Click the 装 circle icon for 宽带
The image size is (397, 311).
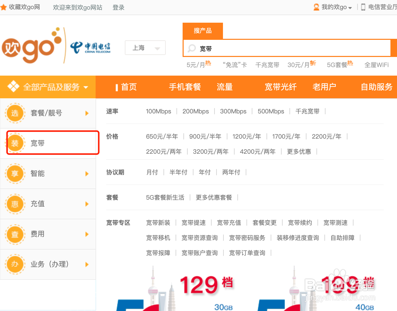tap(15, 143)
